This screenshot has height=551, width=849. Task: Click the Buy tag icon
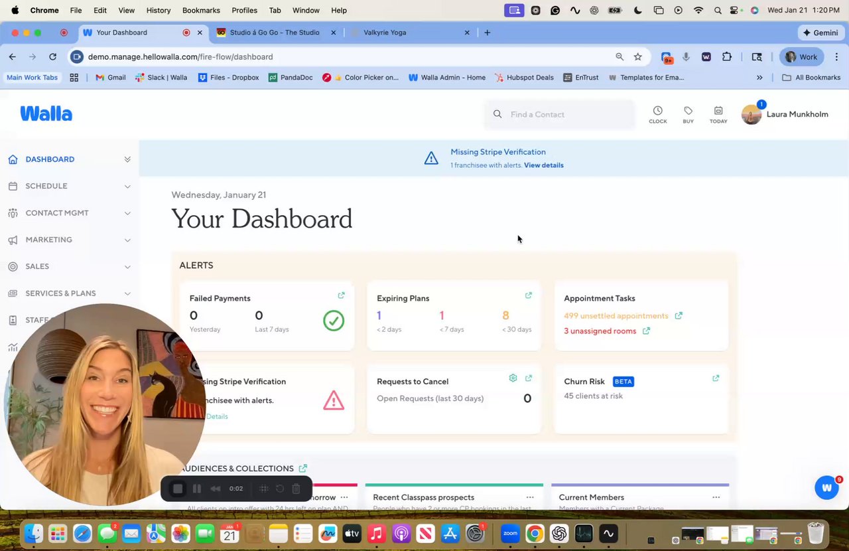(x=688, y=114)
